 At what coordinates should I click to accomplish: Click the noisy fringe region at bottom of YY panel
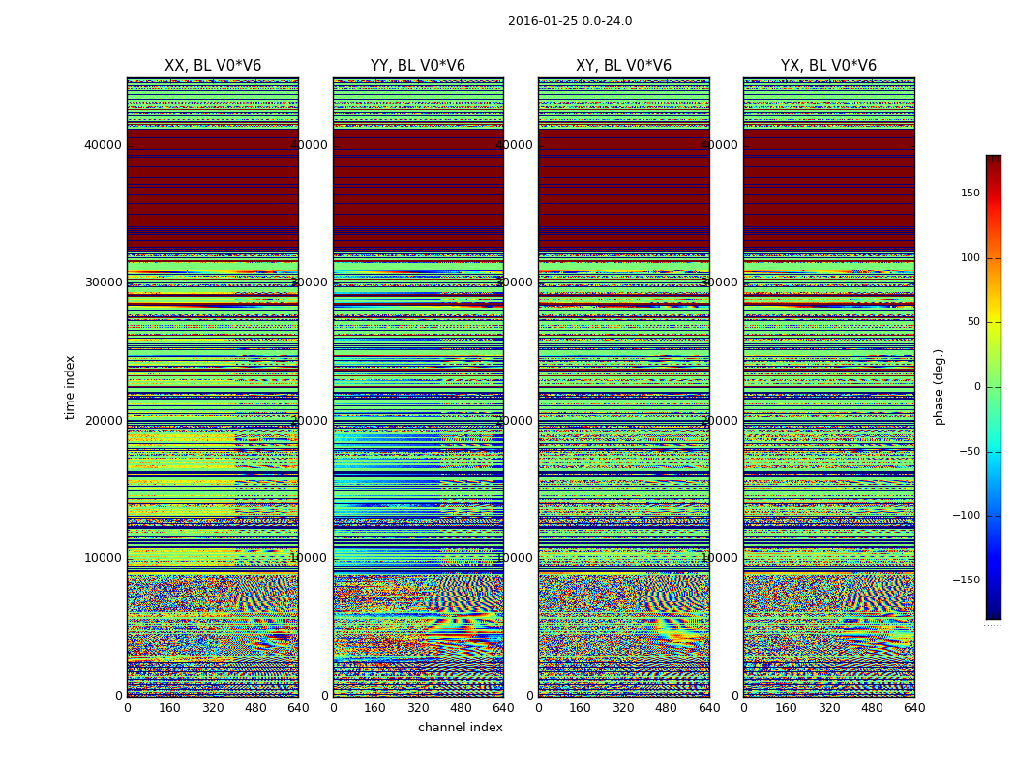pos(418,635)
